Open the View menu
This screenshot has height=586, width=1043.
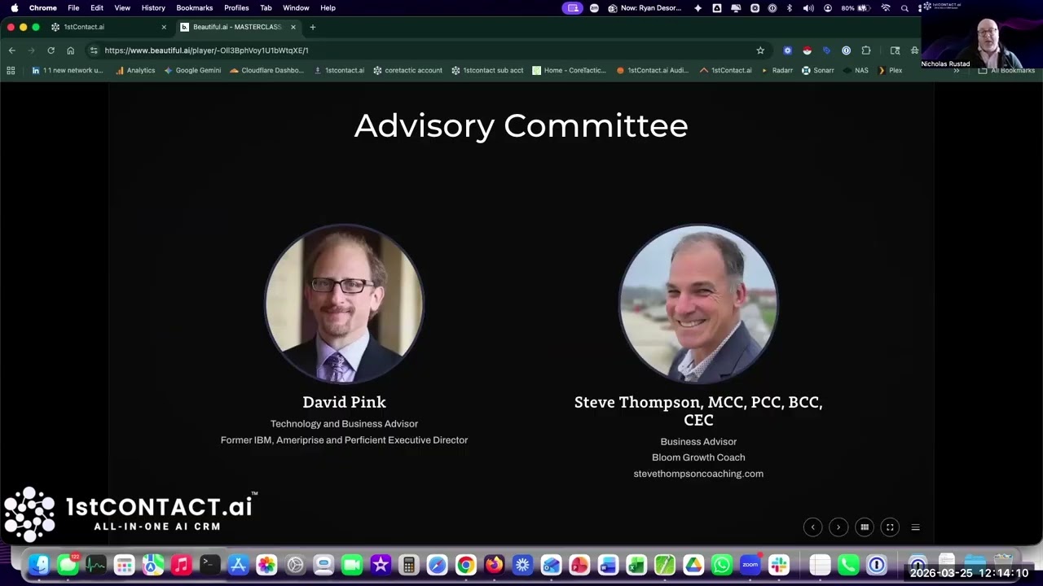click(122, 7)
